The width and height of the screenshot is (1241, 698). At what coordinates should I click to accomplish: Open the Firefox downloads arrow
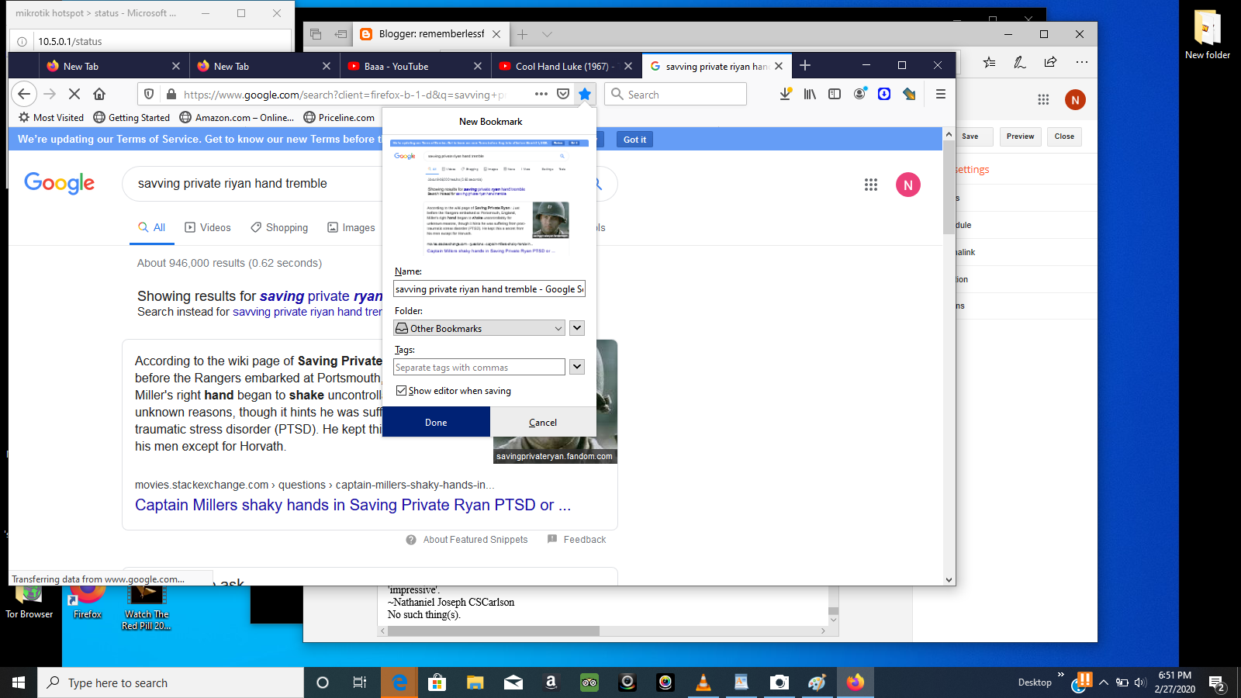786,94
